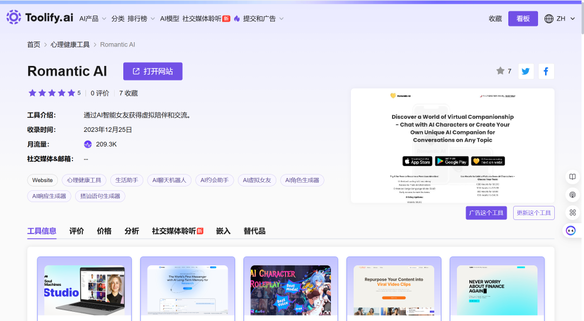Screen dimensions: 584x321
Task: Click the 更新这个工具 button
Action: (x=534, y=213)
